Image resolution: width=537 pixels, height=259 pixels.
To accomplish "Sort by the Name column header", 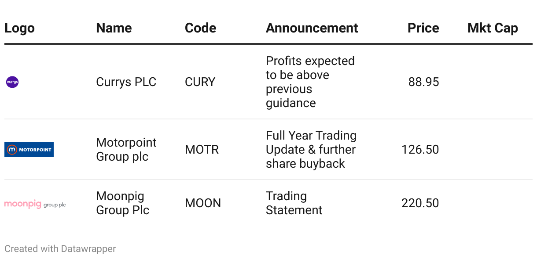I will 114,28.
